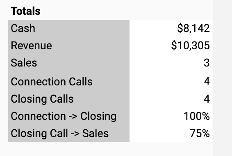Select the $8,142 cash value cell
This screenshot has width=232, height=156.
point(171,28)
